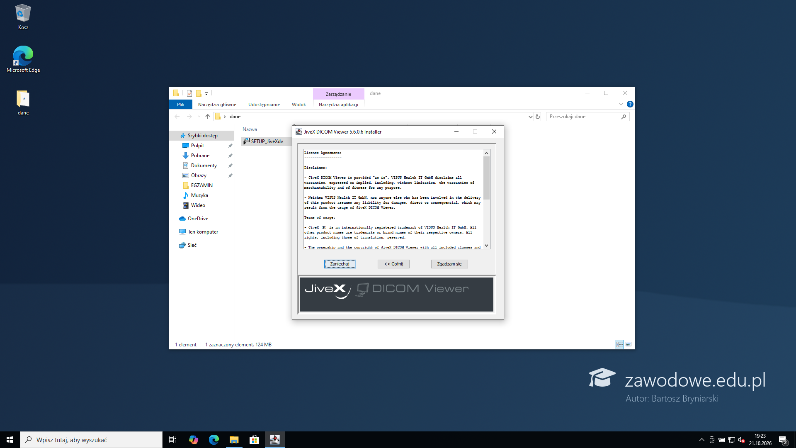The width and height of the screenshot is (796, 448).
Task: Open Copilot icon in the taskbar
Action: click(x=193, y=440)
